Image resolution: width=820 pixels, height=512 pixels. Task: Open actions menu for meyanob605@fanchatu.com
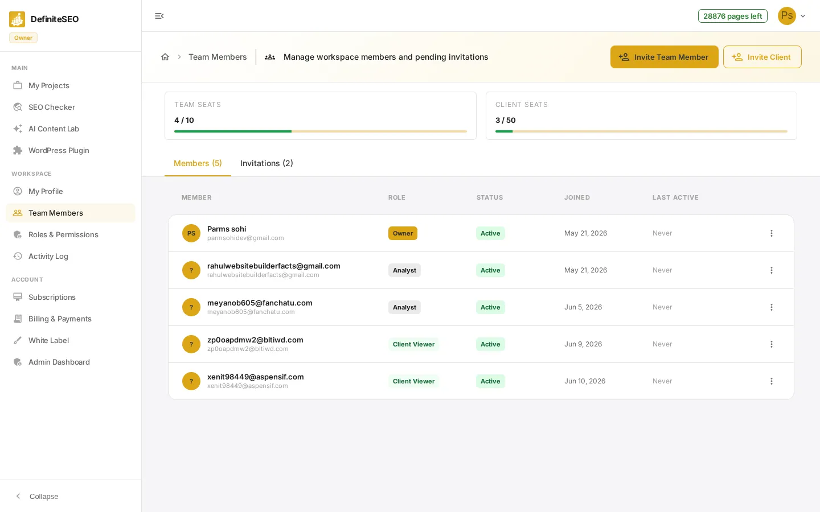pos(772,307)
